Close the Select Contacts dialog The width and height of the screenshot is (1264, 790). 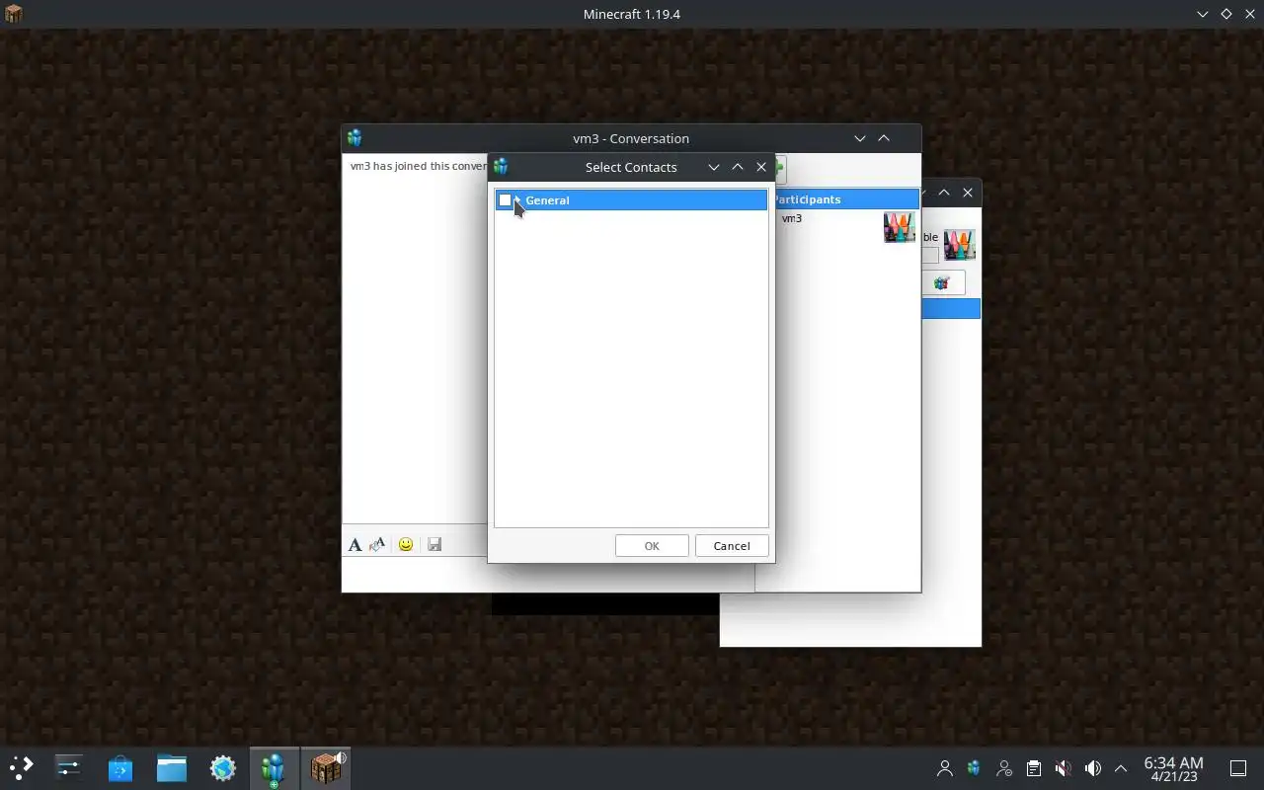[761, 167]
